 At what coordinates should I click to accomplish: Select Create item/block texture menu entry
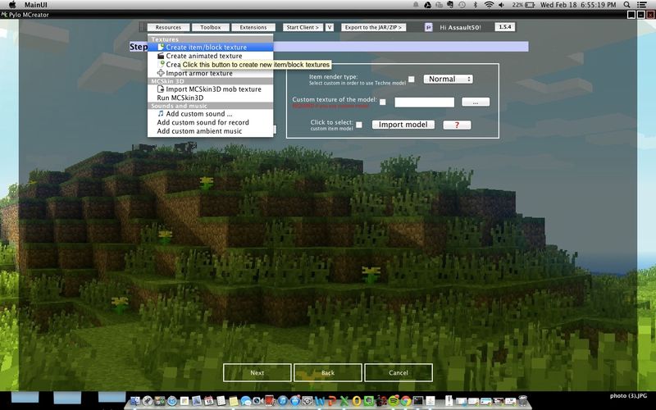(x=211, y=48)
